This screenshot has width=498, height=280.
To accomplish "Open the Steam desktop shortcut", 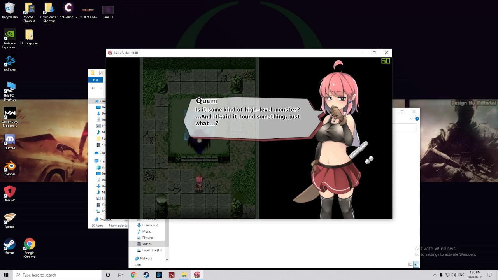I will coord(10,247).
